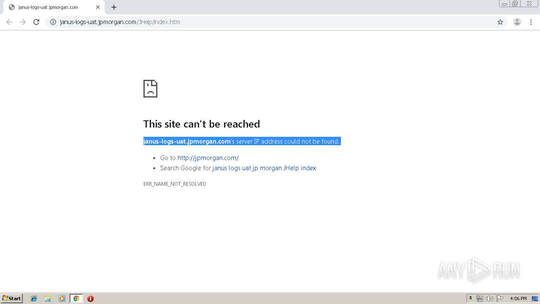Click the highlighted server IP address message
Image resolution: width=540 pixels, height=304 pixels.
coord(242,141)
